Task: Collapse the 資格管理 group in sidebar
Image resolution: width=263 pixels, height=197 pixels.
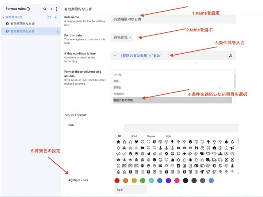Action: 3,17
